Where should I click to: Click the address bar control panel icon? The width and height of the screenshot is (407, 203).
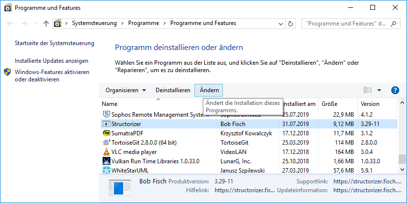click(x=57, y=24)
